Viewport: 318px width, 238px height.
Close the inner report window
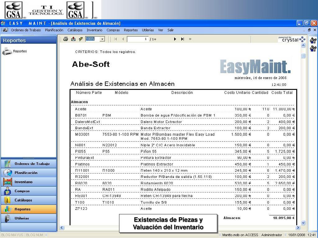point(315,30)
